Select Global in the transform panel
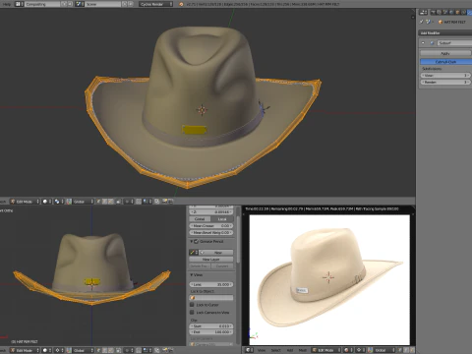The height and width of the screenshot is (354, 472). click(200, 219)
